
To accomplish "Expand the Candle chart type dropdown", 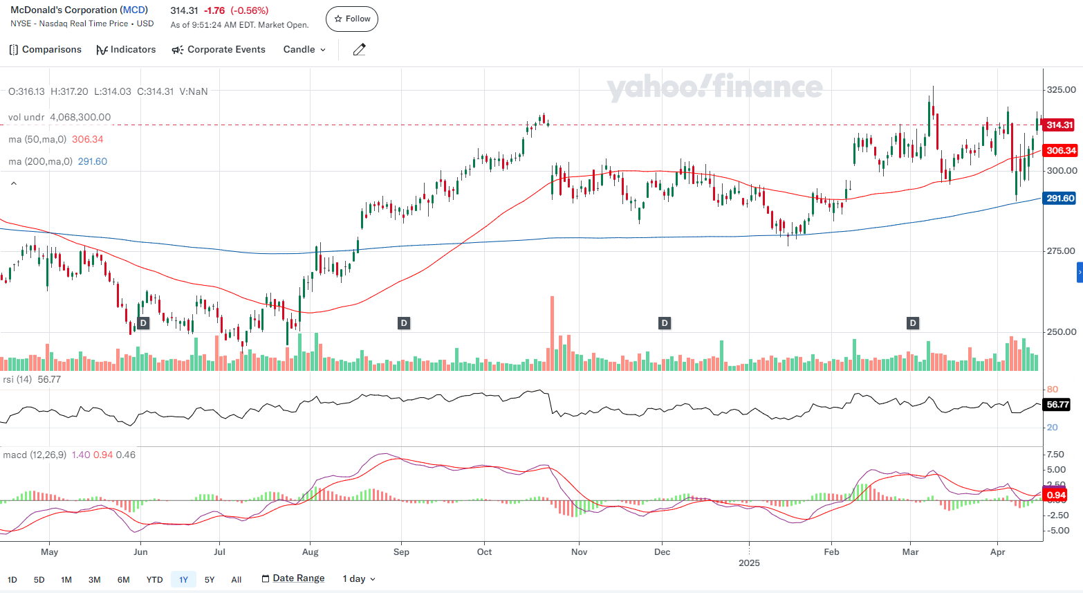I will [304, 50].
